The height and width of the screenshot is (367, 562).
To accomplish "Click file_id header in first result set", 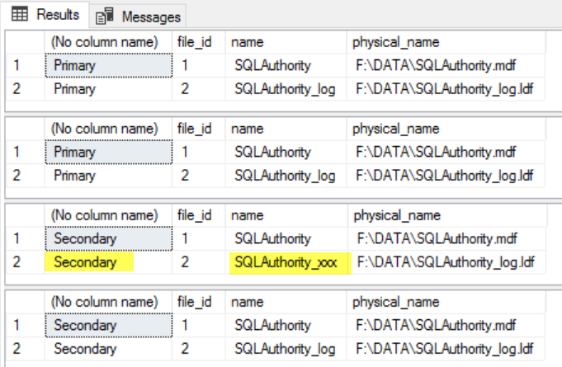I will [199, 42].
